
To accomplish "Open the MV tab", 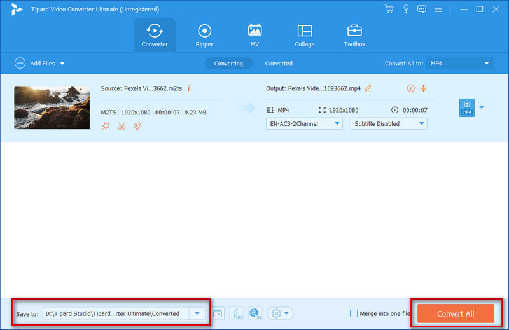I will point(255,35).
